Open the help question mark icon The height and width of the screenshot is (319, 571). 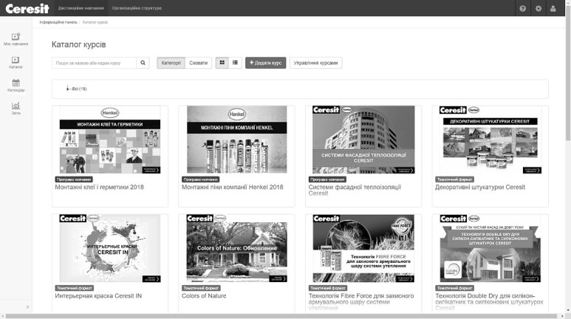522,8
